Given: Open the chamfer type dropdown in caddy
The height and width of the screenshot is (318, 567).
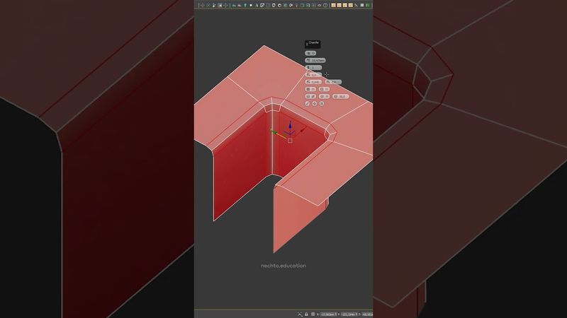Looking at the screenshot, I should (x=310, y=53).
